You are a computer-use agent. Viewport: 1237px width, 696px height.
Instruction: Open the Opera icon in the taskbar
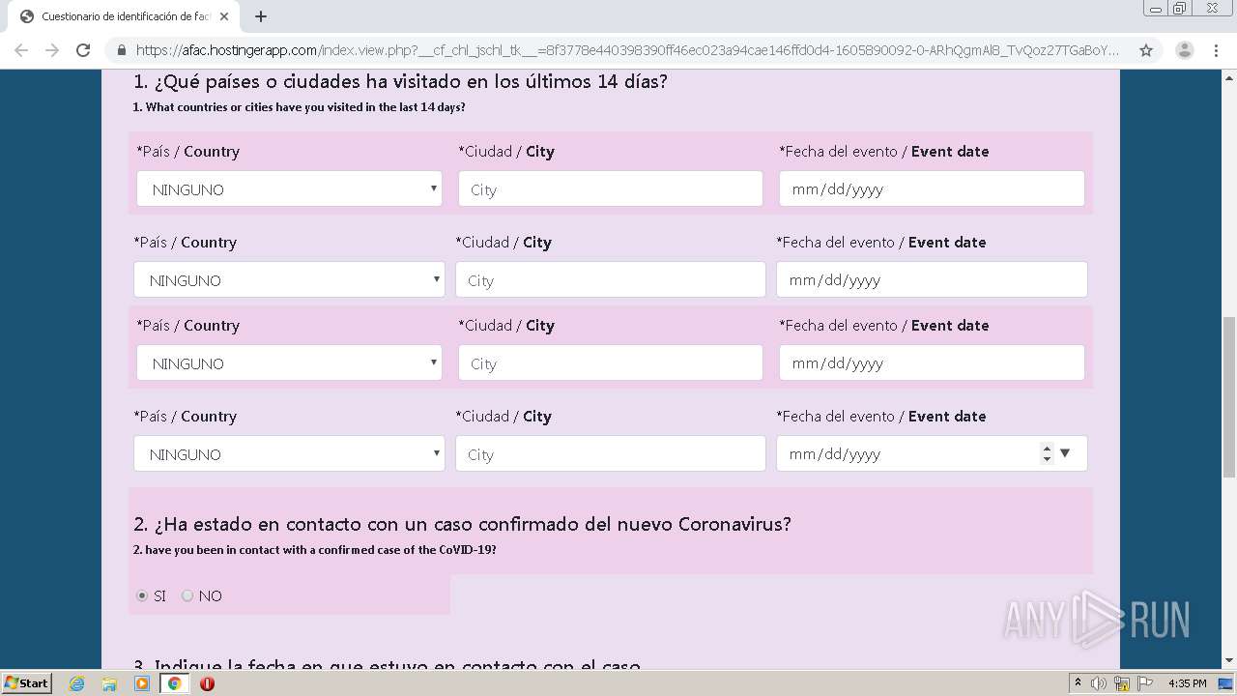(207, 683)
